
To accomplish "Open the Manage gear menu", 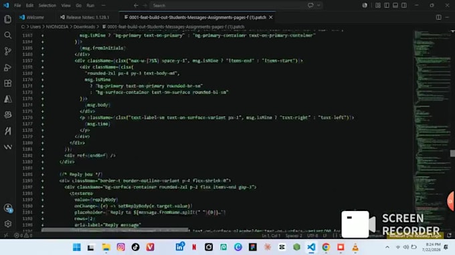I will point(8,224).
